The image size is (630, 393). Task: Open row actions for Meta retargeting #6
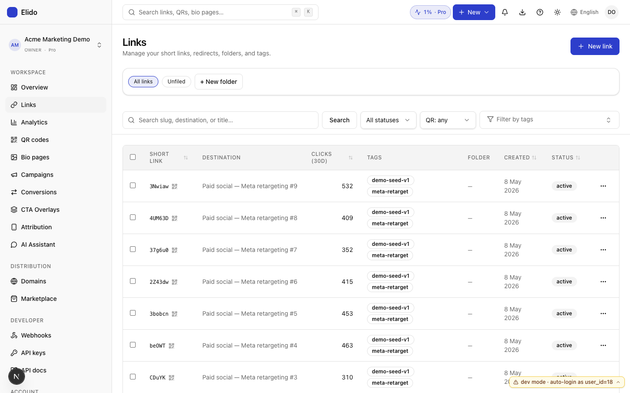coord(603,282)
